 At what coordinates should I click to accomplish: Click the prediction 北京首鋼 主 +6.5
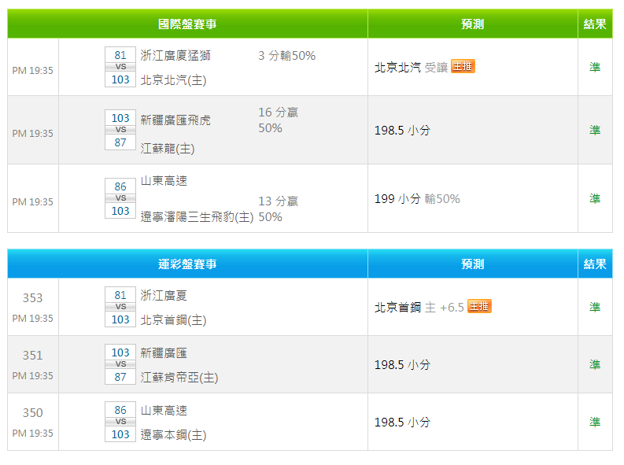[419, 307]
